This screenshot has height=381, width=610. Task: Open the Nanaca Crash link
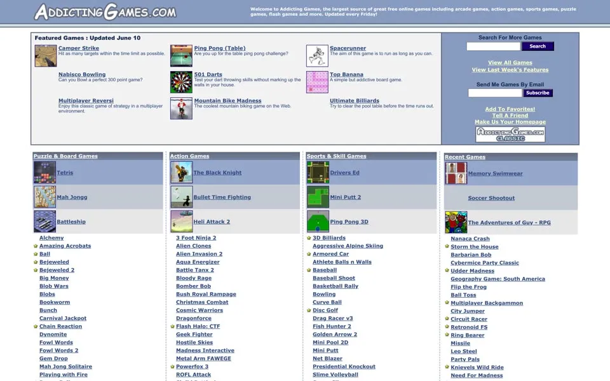tap(470, 239)
